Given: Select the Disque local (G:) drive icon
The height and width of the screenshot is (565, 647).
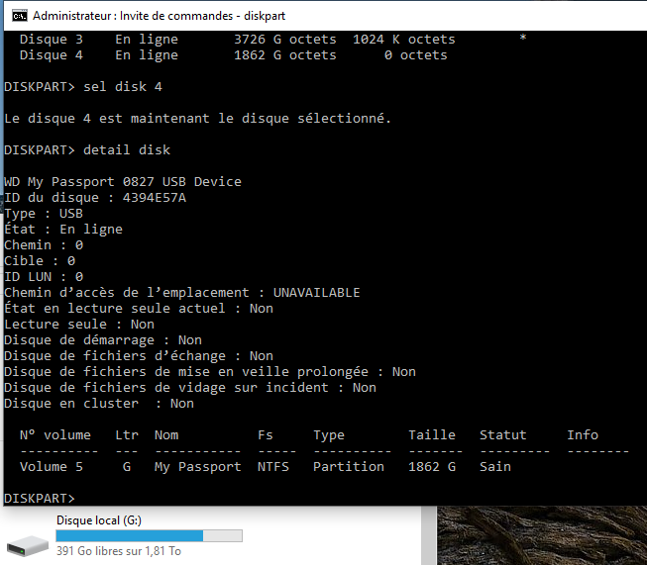Looking at the screenshot, I should pyautogui.click(x=28, y=545).
